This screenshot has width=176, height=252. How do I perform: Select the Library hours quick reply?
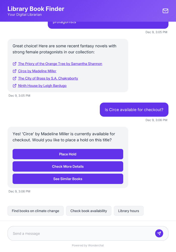coord(128,211)
